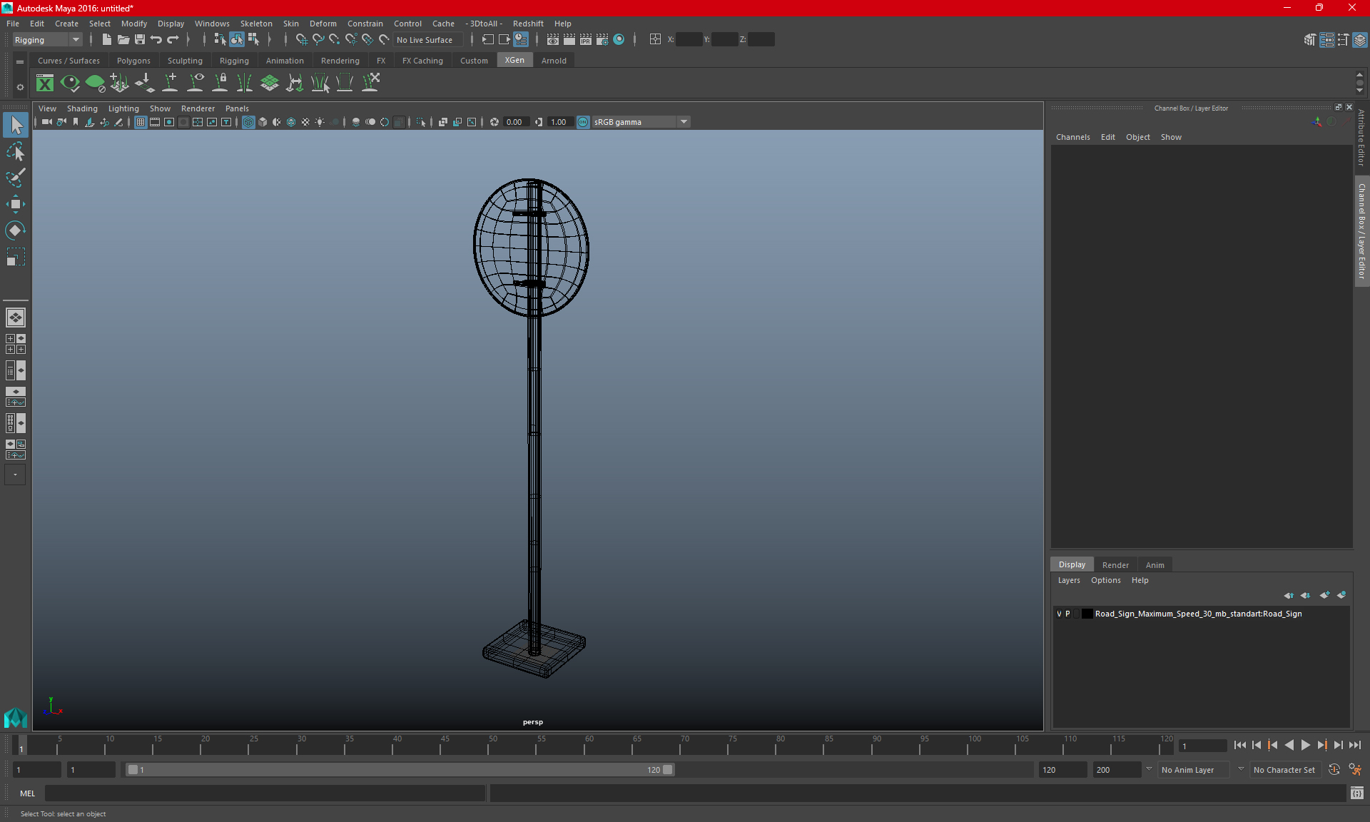Open the Shading menu in viewport

click(82, 106)
